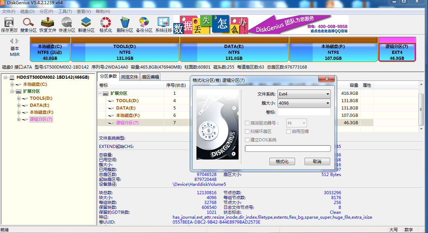Click the 格式化 lifebuoy icon in the toolbar
The height and width of the screenshot is (233, 428).
pyautogui.click(x=106, y=22)
